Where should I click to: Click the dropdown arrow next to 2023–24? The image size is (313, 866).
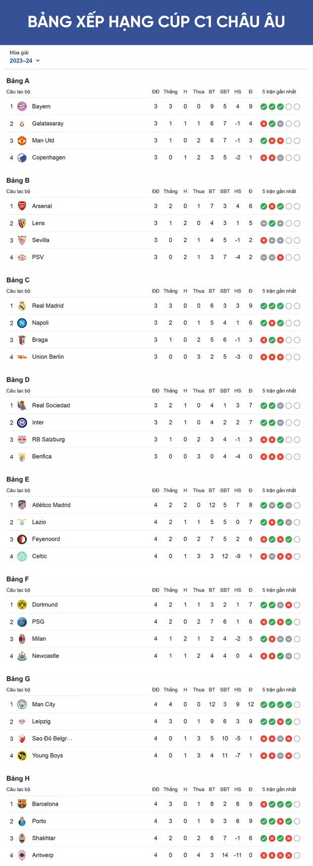[38, 61]
